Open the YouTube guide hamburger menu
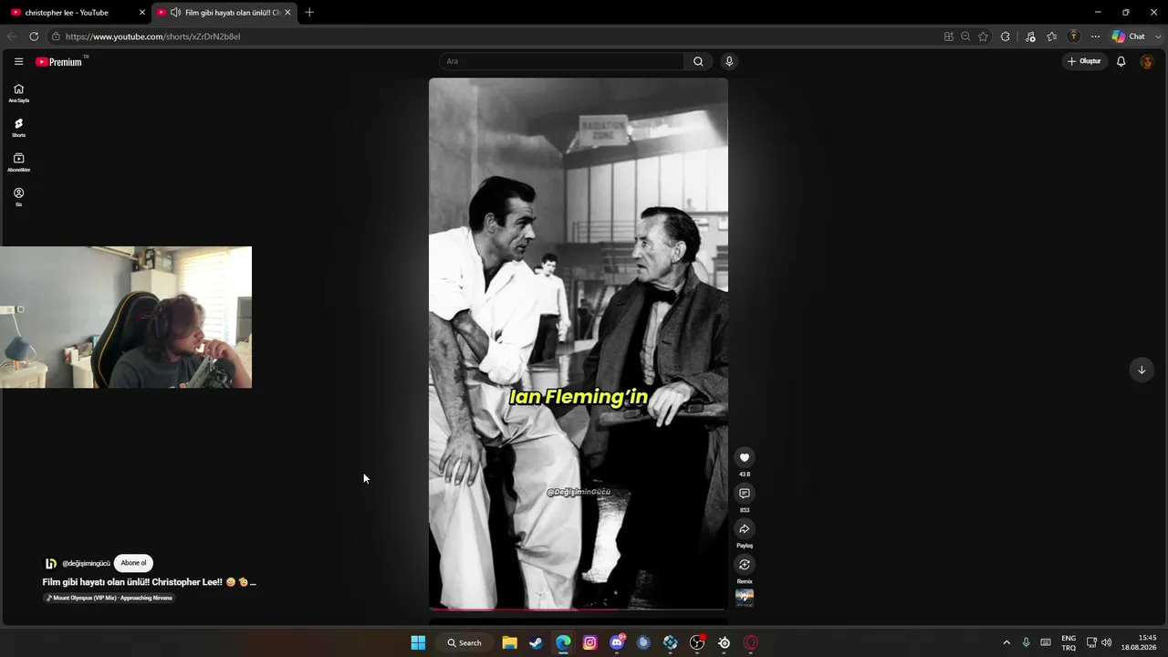Image resolution: width=1168 pixels, height=657 pixels. [x=18, y=61]
